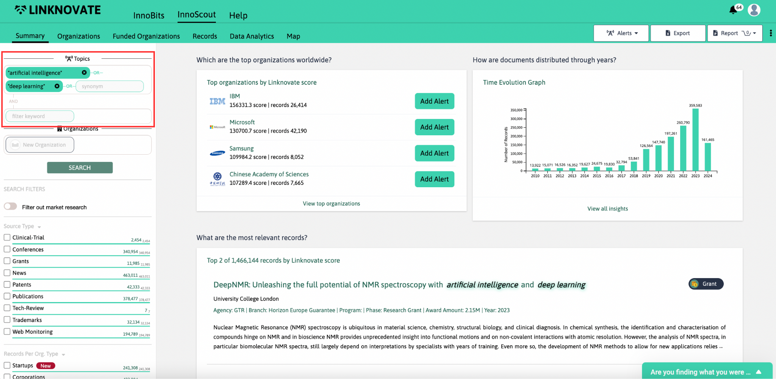
Task: Click the Linknovate logo
Action: click(x=58, y=10)
